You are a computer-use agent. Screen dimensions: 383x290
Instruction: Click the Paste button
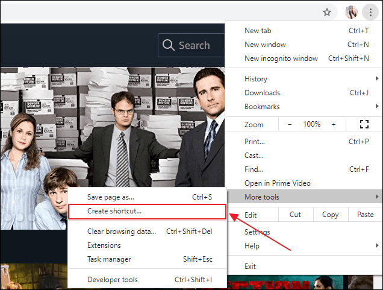click(366, 215)
